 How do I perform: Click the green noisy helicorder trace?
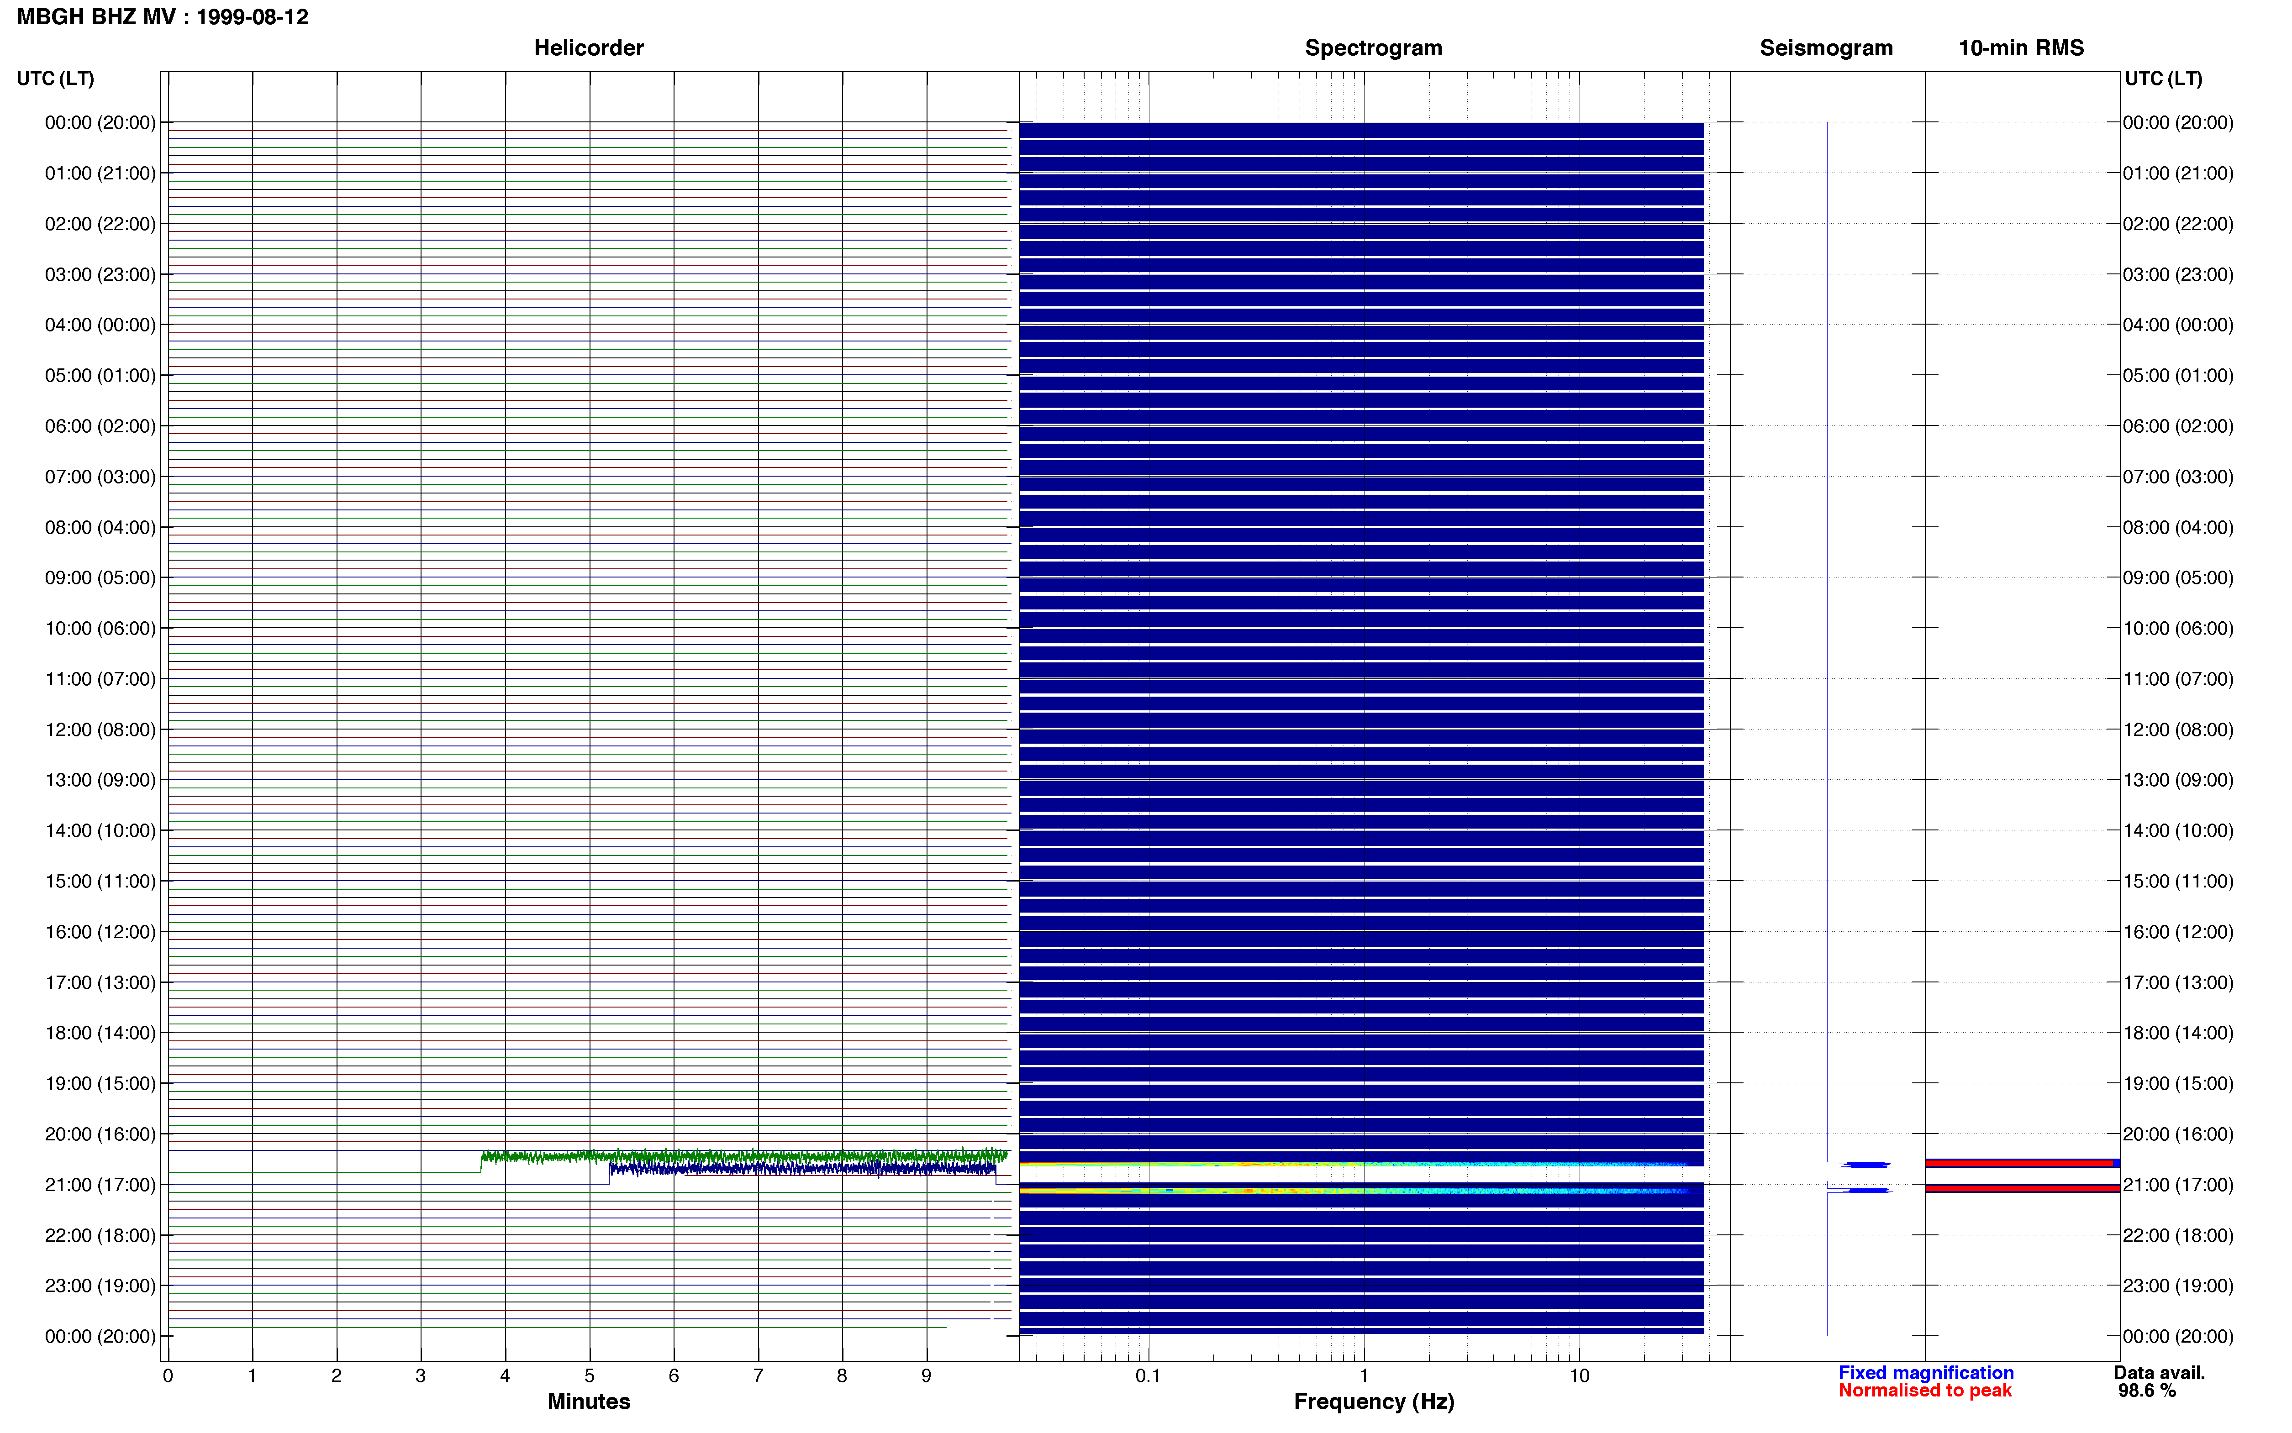(x=744, y=1156)
